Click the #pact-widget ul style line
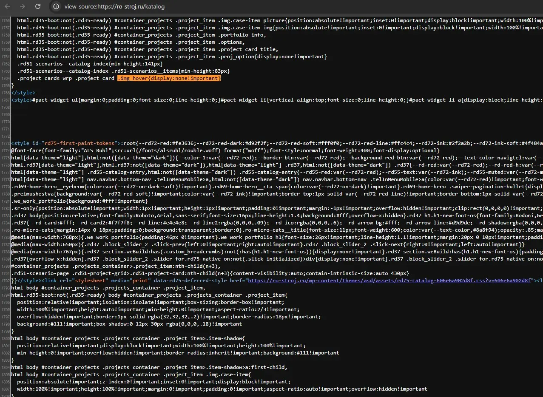Screen dimensions: 543x397 [x=277, y=100]
